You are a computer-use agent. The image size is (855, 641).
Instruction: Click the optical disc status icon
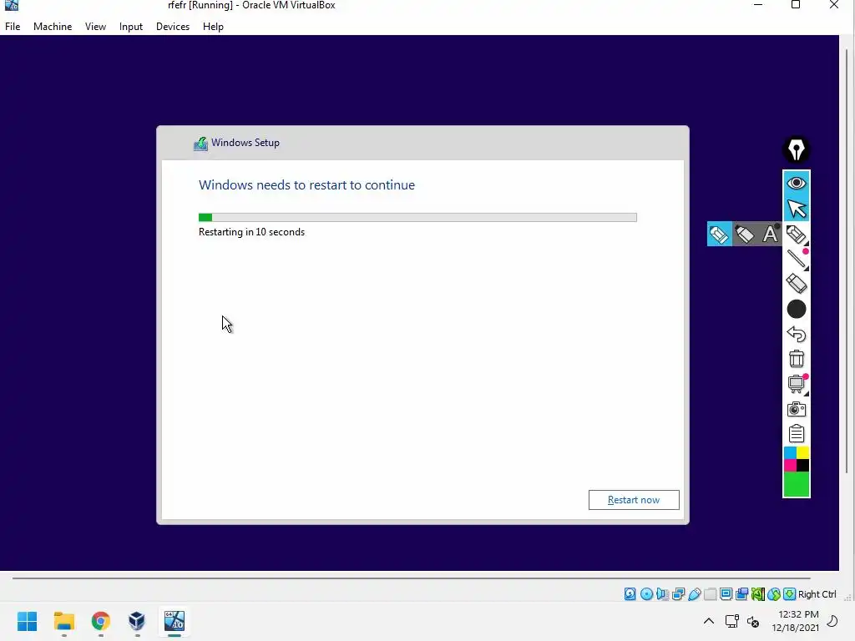pos(646,594)
